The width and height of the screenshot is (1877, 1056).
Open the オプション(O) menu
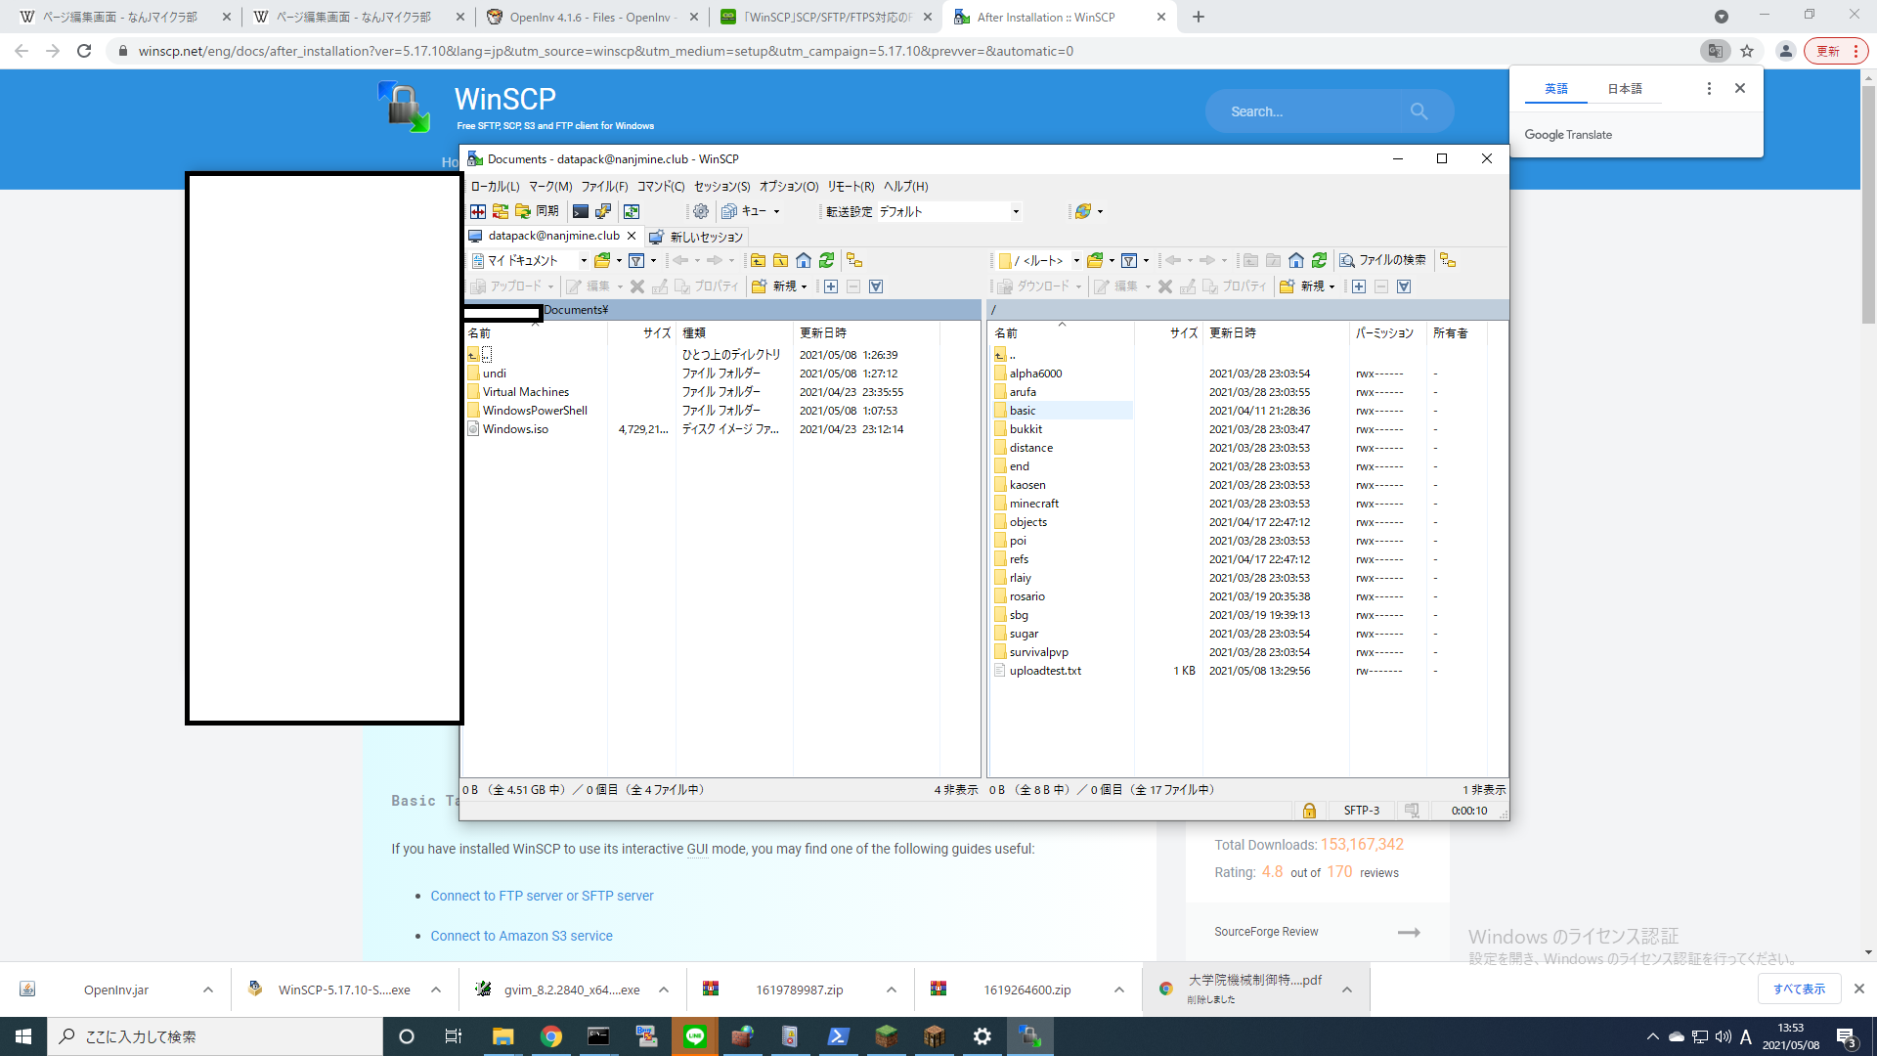788,186
